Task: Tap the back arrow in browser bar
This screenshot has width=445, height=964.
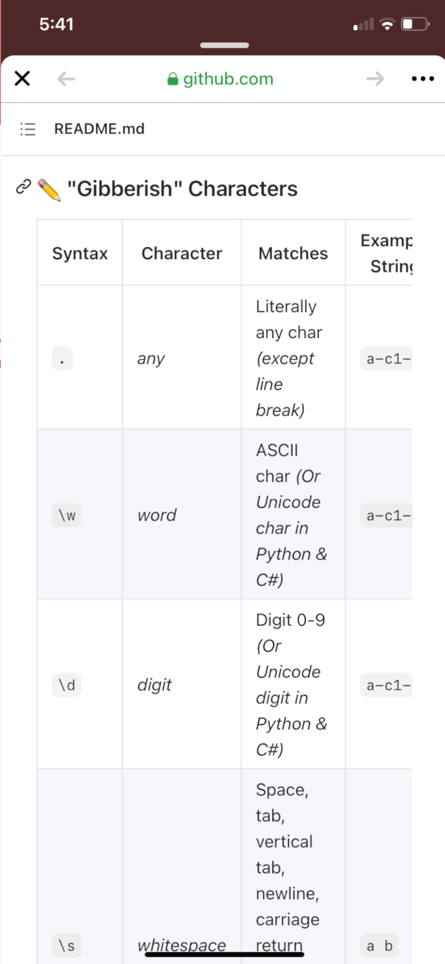Action: coord(66,79)
